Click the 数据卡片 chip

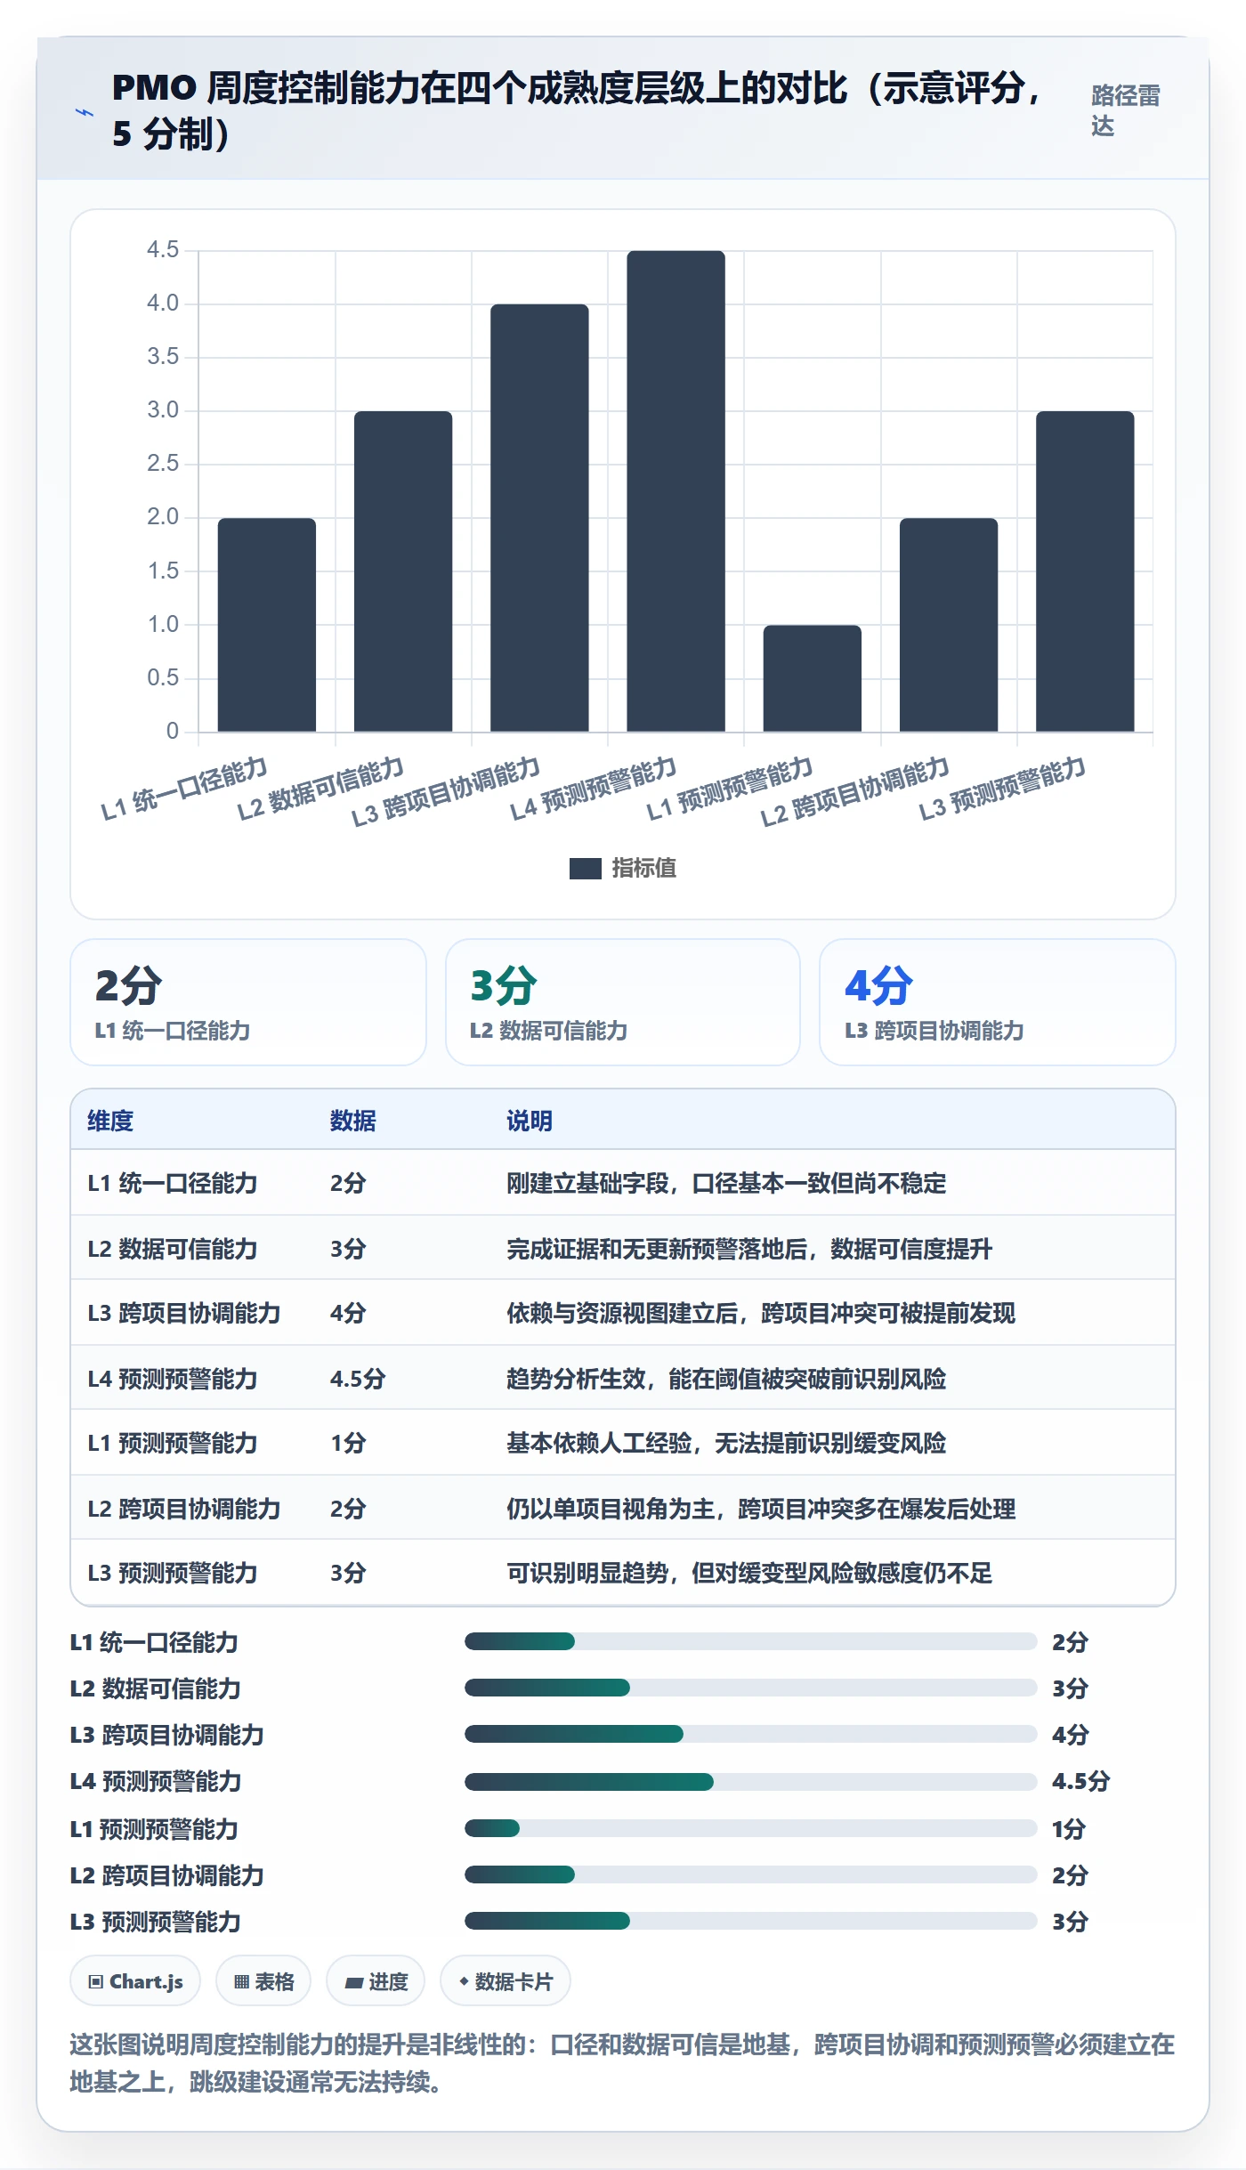pos(506,1981)
